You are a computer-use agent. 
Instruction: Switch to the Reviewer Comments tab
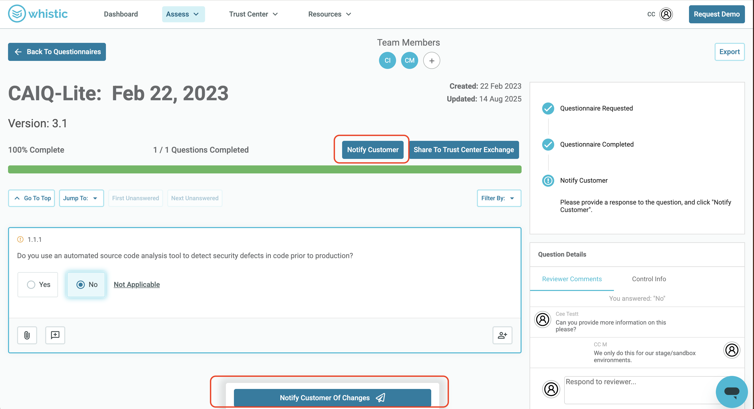click(572, 279)
